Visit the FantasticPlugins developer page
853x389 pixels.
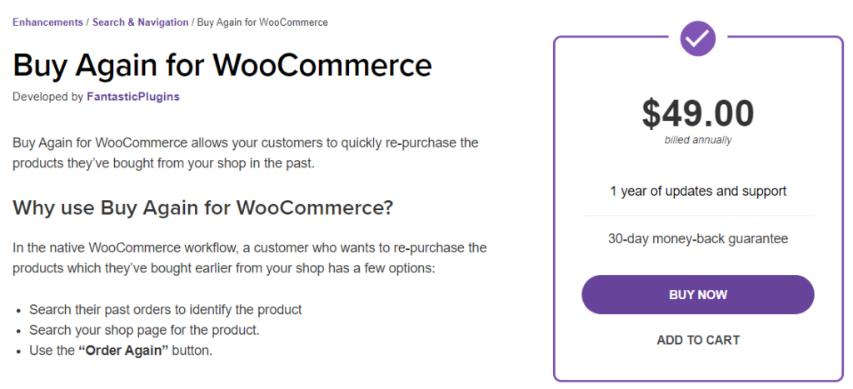pyautogui.click(x=133, y=97)
